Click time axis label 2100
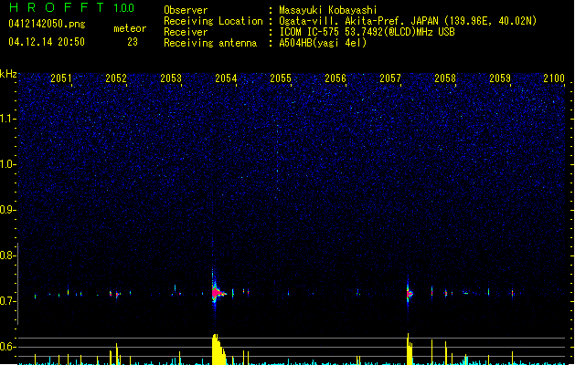 pos(554,78)
